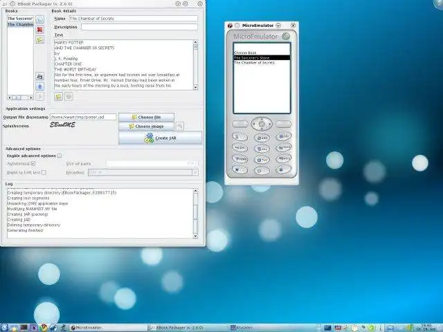Screen dimensions: 443x332
Task: Toggle Enable advanced options checkbox
Action: (60, 156)
